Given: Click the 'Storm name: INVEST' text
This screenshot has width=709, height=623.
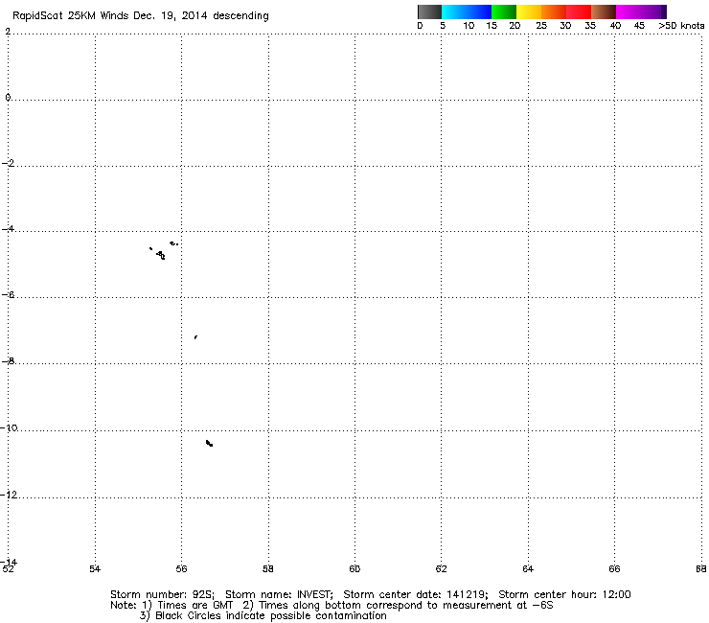Looking at the screenshot, I should click(x=278, y=594).
